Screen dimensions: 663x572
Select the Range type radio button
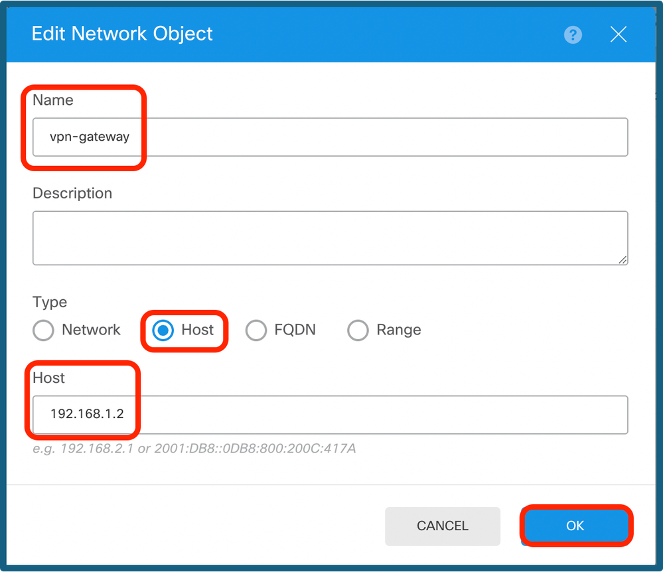358,330
